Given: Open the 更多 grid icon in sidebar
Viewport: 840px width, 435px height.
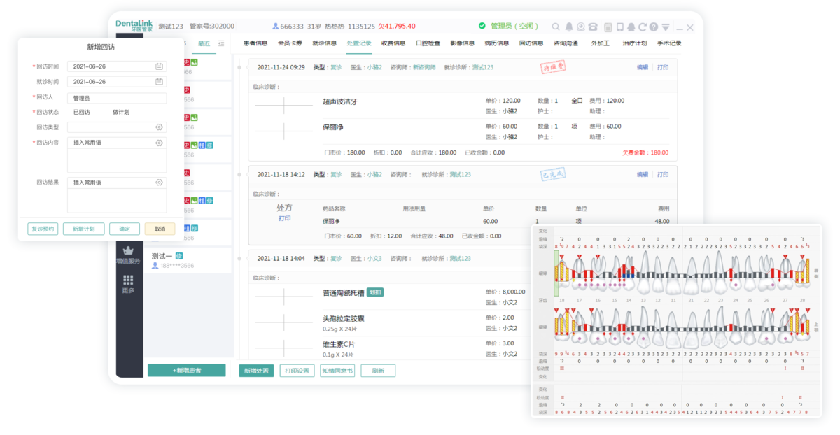Looking at the screenshot, I should tap(128, 280).
